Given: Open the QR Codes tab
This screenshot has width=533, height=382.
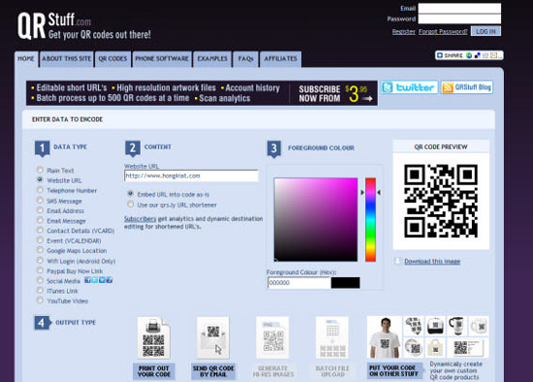Looking at the screenshot, I should click(x=112, y=59).
